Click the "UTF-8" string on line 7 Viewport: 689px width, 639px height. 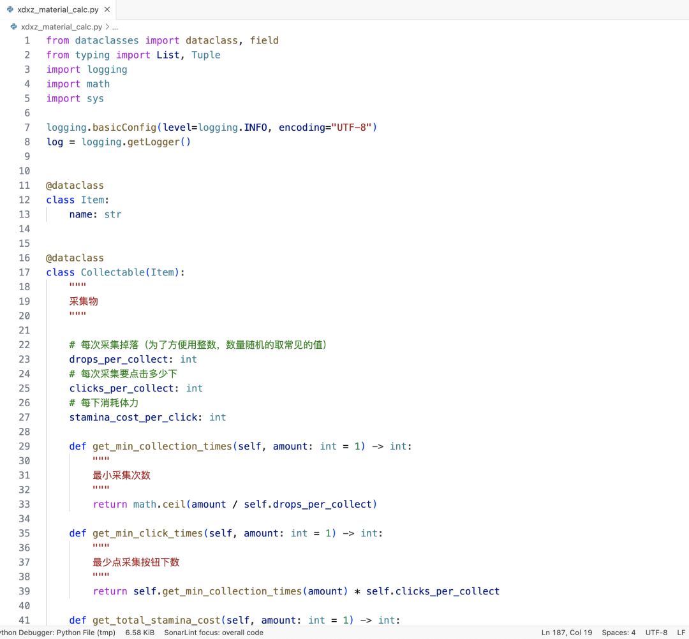tap(351, 128)
